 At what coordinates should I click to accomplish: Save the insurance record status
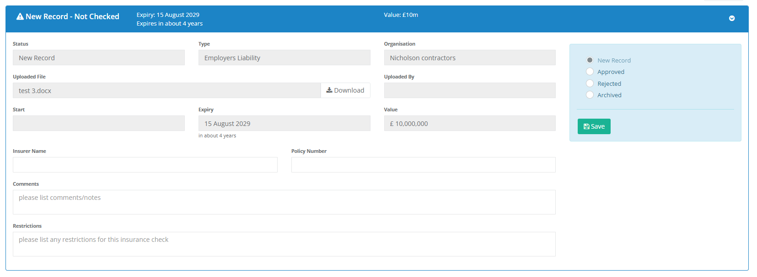click(594, 126)
